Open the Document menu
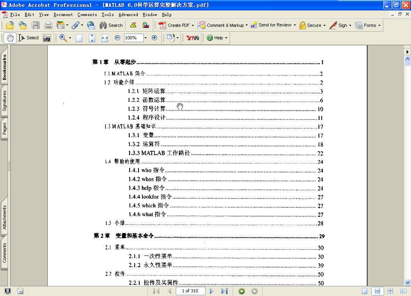411x296 pixels. [63, 15]
